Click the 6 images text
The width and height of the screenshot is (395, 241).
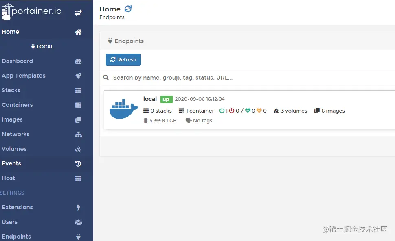pos(333,111)
